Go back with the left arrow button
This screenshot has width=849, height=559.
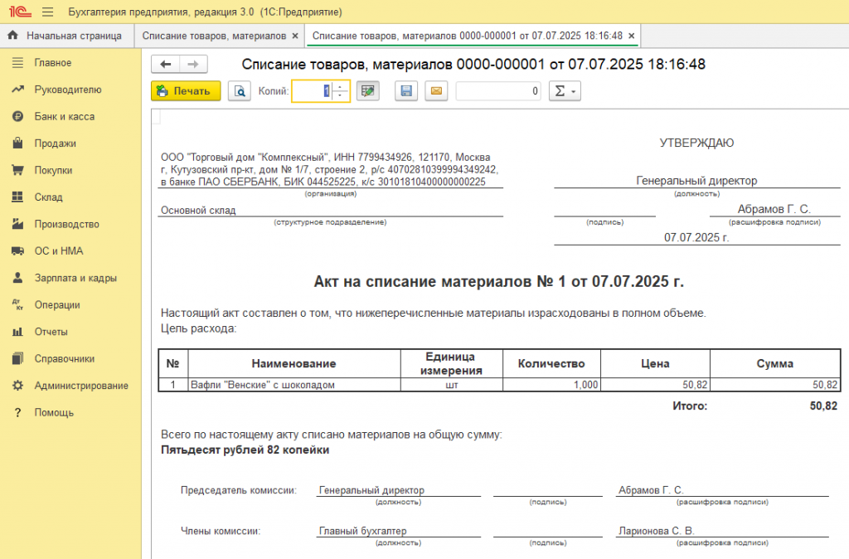(166, 65)
